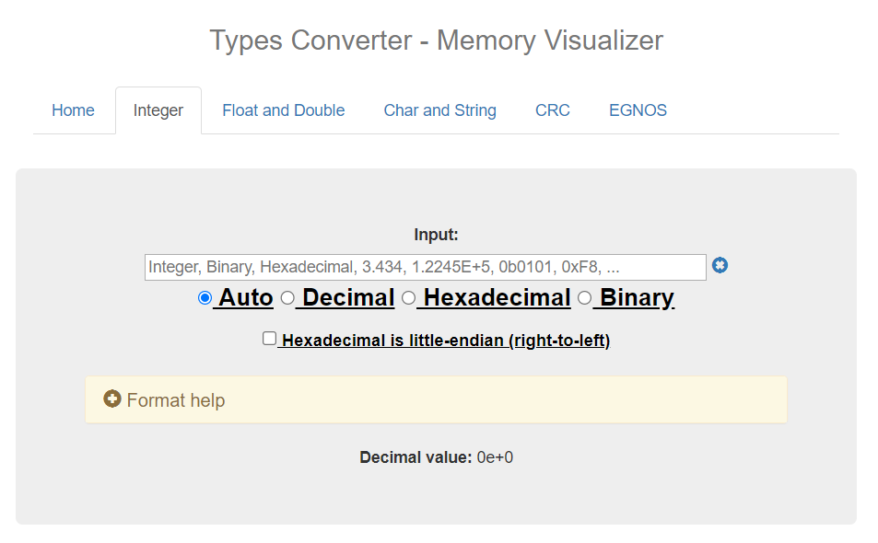Image resolution: width=878 pixels, height=543 pixels.
Task: Click the plus icon beside Format help
Action: pyautogui.click(x=112, y=399)
